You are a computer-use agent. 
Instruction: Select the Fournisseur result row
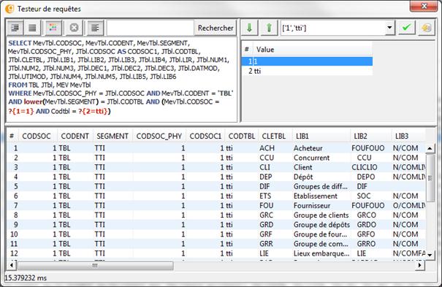[216, 206]
